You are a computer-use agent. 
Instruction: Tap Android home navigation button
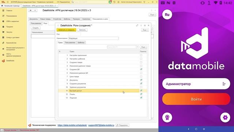tap(196, 129)
